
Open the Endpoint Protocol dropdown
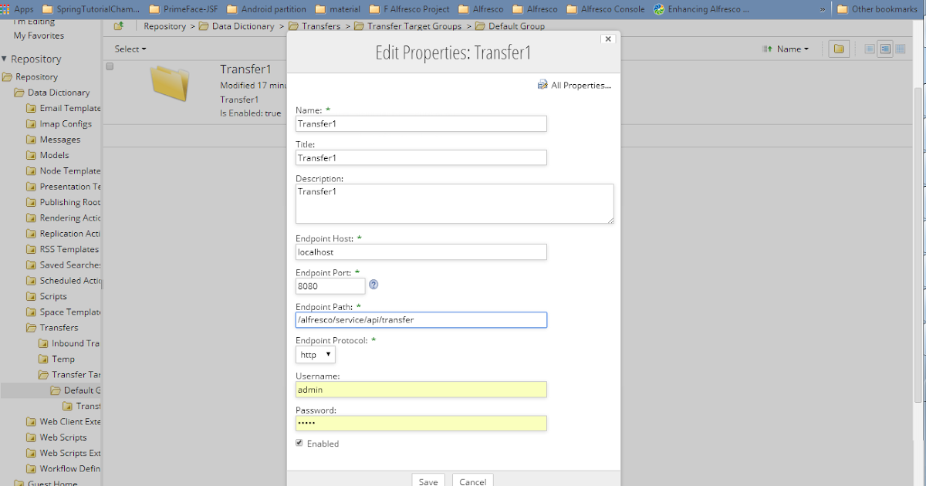(x=314, y=354)
